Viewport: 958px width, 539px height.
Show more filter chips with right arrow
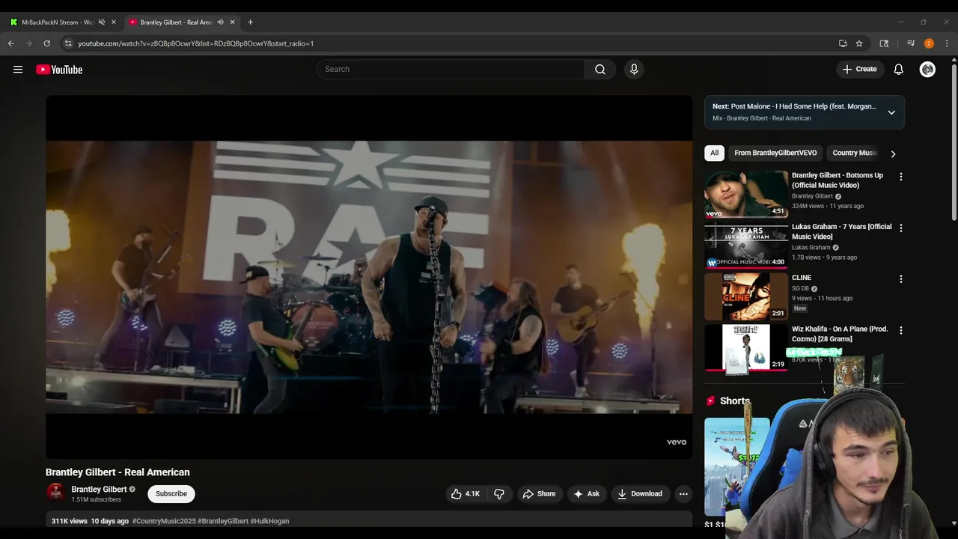[x=893, y=153]
